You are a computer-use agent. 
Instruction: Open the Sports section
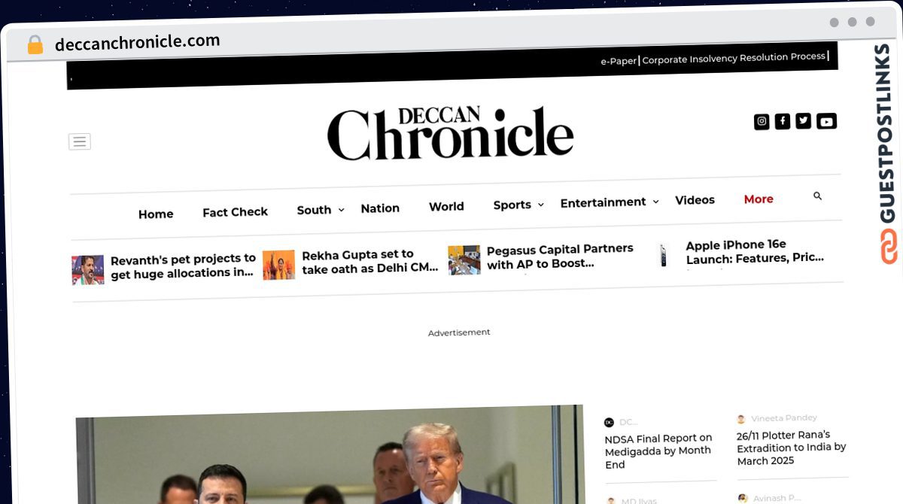point(512,205)
